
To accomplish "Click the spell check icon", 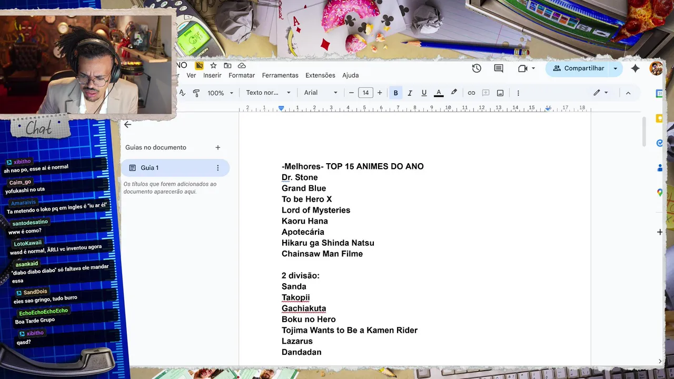I will (182, 93).
